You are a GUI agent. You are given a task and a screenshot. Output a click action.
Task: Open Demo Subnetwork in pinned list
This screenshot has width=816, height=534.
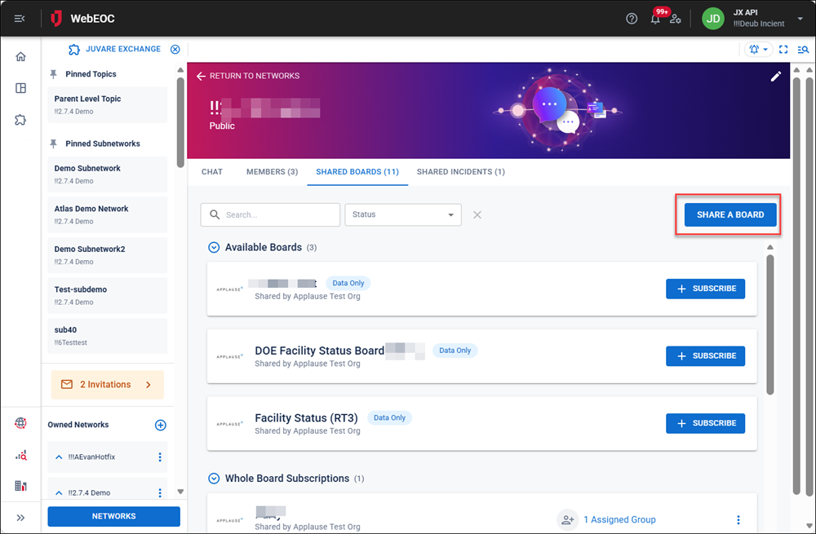[107, 174]
